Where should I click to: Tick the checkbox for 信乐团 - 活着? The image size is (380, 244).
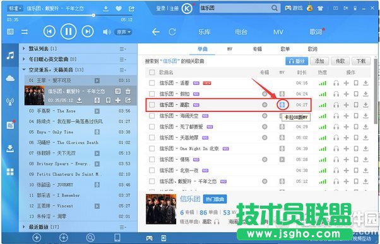coord(152,83)
